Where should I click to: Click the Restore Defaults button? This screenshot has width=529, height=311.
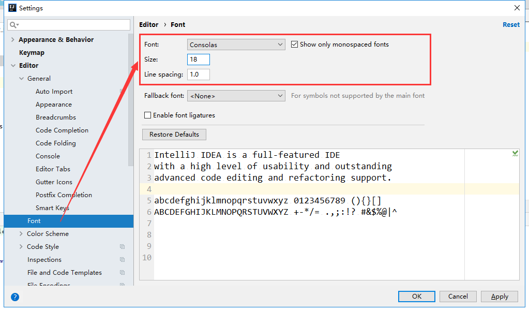[x=174, y=135]
